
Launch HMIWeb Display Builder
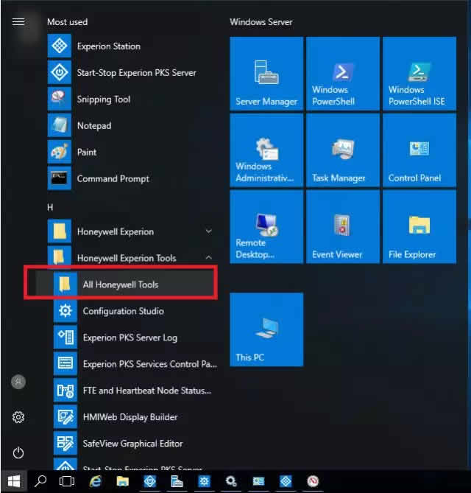[x=135, y=417]
